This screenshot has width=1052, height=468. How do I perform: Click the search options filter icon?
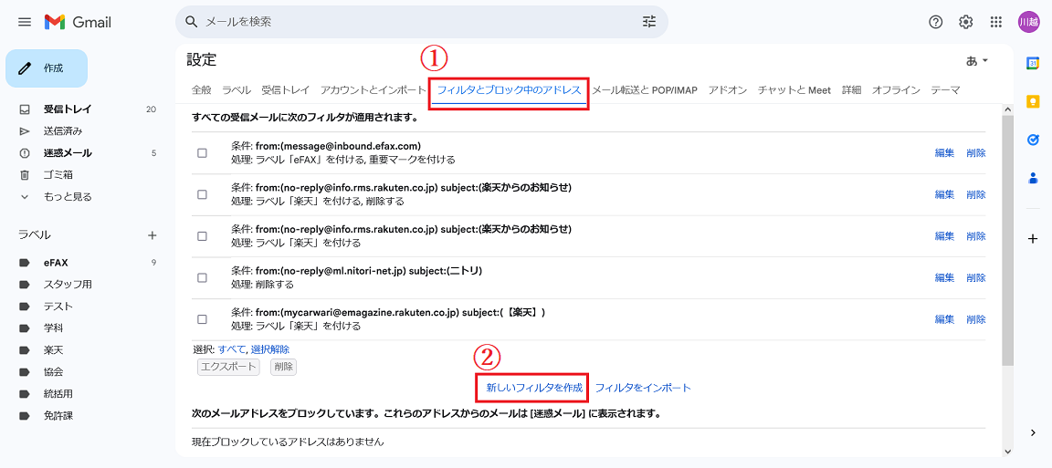(649, 22)
